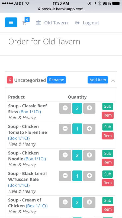Click Rem for Chicken Tomato Florentine
The width and height of the screenshot is (122, 218).
pos(108,136)
